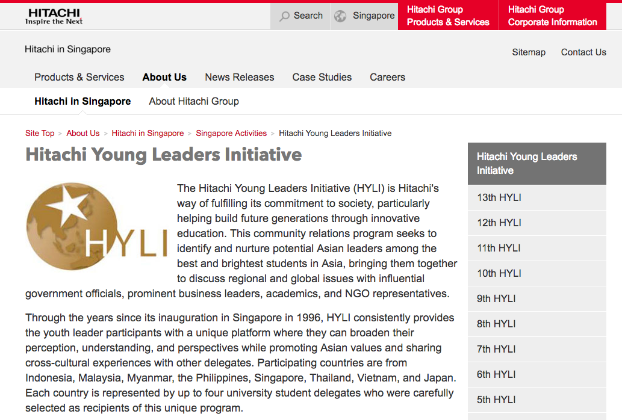Click the line "selected as recipients of this unique program."

point(134,408)
